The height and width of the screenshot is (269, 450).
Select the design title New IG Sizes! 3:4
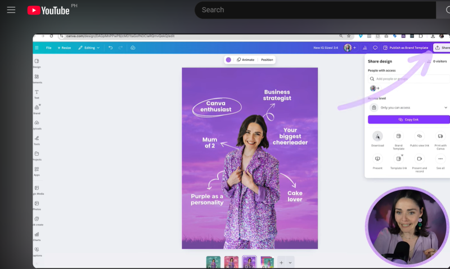326,48
